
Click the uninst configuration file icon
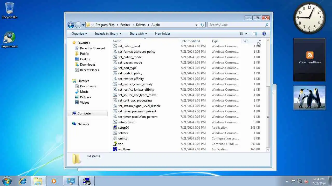point(115,138)
